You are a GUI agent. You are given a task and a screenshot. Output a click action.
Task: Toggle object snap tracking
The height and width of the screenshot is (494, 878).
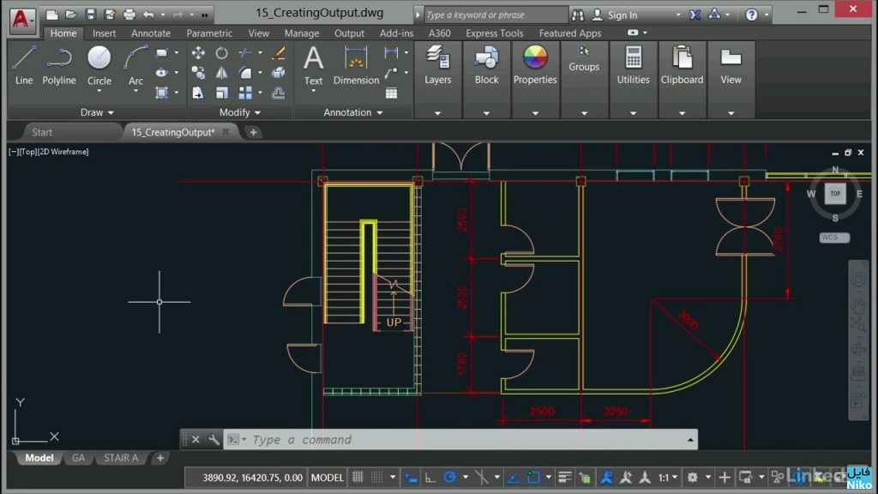[513, 477]
